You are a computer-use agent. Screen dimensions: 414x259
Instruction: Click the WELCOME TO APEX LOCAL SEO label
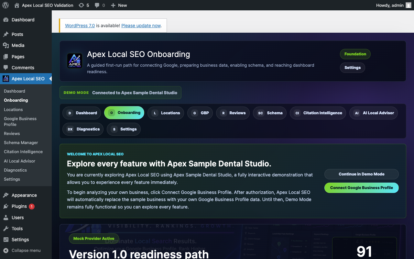tap(95, 154)
